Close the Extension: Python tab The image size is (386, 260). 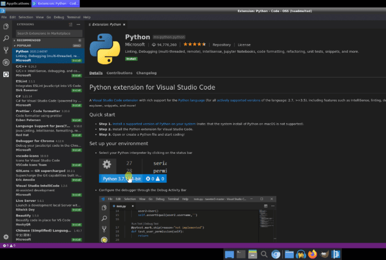coord(124,25)
